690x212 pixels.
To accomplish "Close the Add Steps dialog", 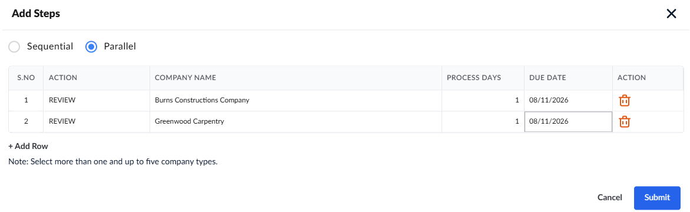I will pyautogui.click(x=671, y=14).
